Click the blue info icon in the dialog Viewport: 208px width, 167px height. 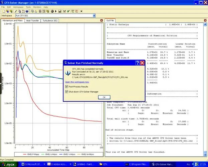click(x=68, y=73)
